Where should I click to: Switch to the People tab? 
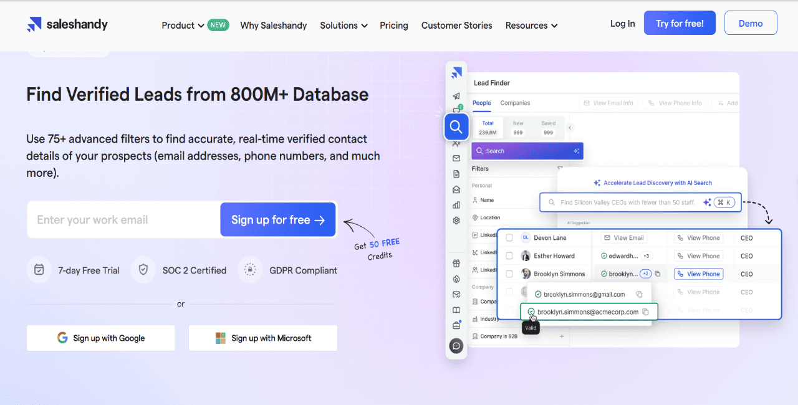tap(481, 103)
